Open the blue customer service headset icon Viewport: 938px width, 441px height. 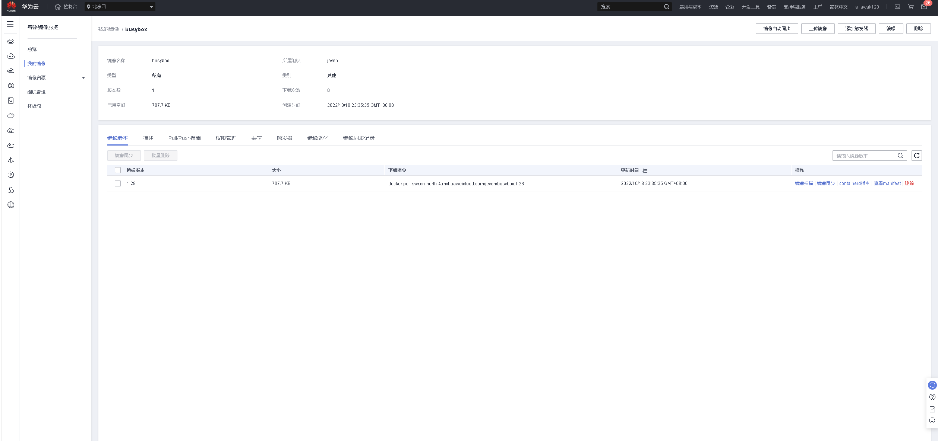click(932, 385)
